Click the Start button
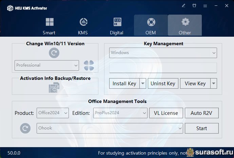234x158 pixels. (202, 128)
